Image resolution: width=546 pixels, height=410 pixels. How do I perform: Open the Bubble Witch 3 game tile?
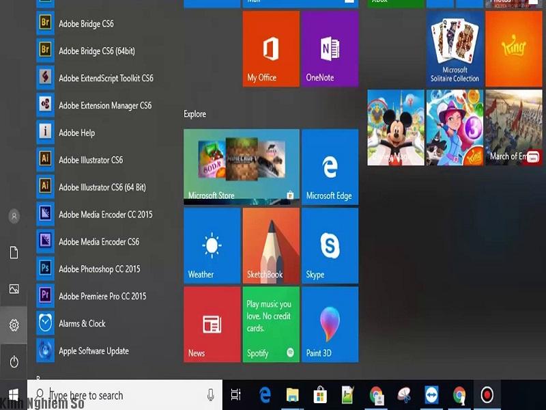pos(455,128)
